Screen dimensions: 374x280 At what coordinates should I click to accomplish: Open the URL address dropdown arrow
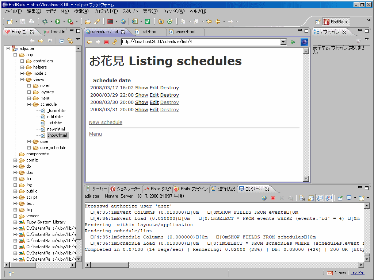point(284,42)
